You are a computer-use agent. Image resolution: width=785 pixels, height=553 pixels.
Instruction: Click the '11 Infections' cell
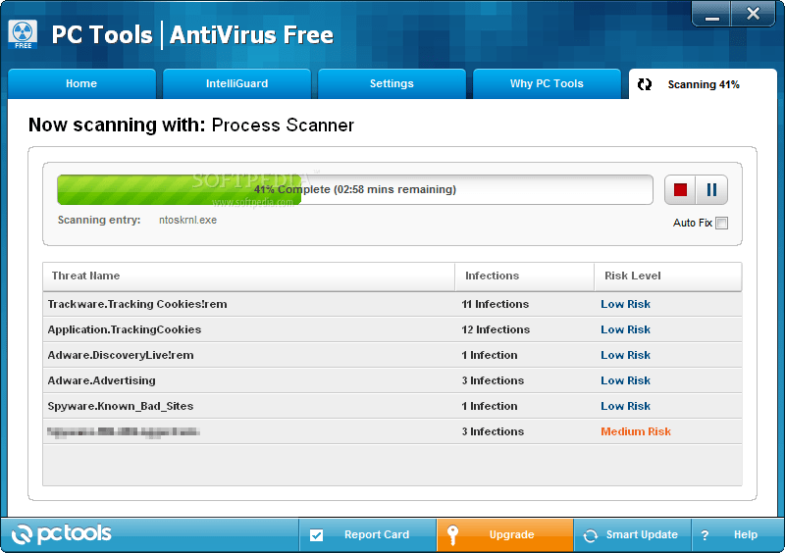point(496,304)
